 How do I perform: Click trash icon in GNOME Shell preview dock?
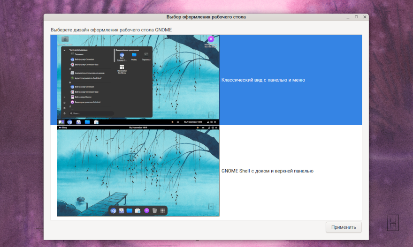(154, 211)
